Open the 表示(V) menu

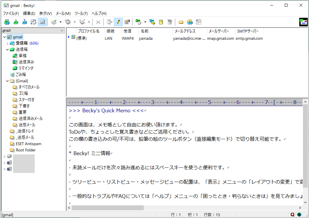coord(45,13)
